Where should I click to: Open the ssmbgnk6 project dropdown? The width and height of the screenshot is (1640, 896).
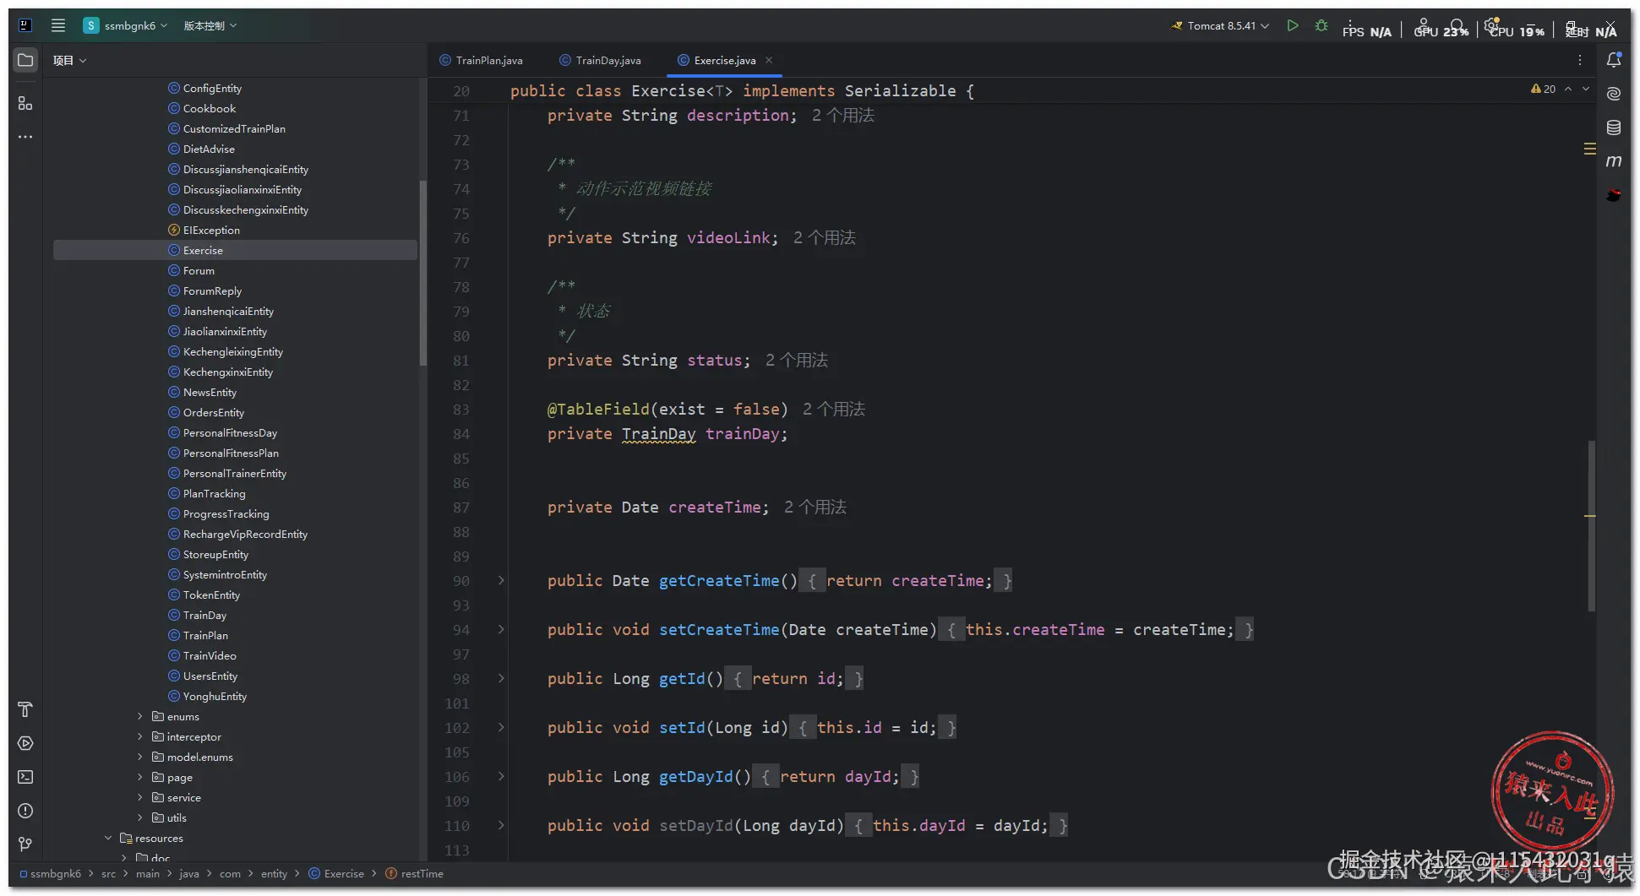click(x=125, y=25)
